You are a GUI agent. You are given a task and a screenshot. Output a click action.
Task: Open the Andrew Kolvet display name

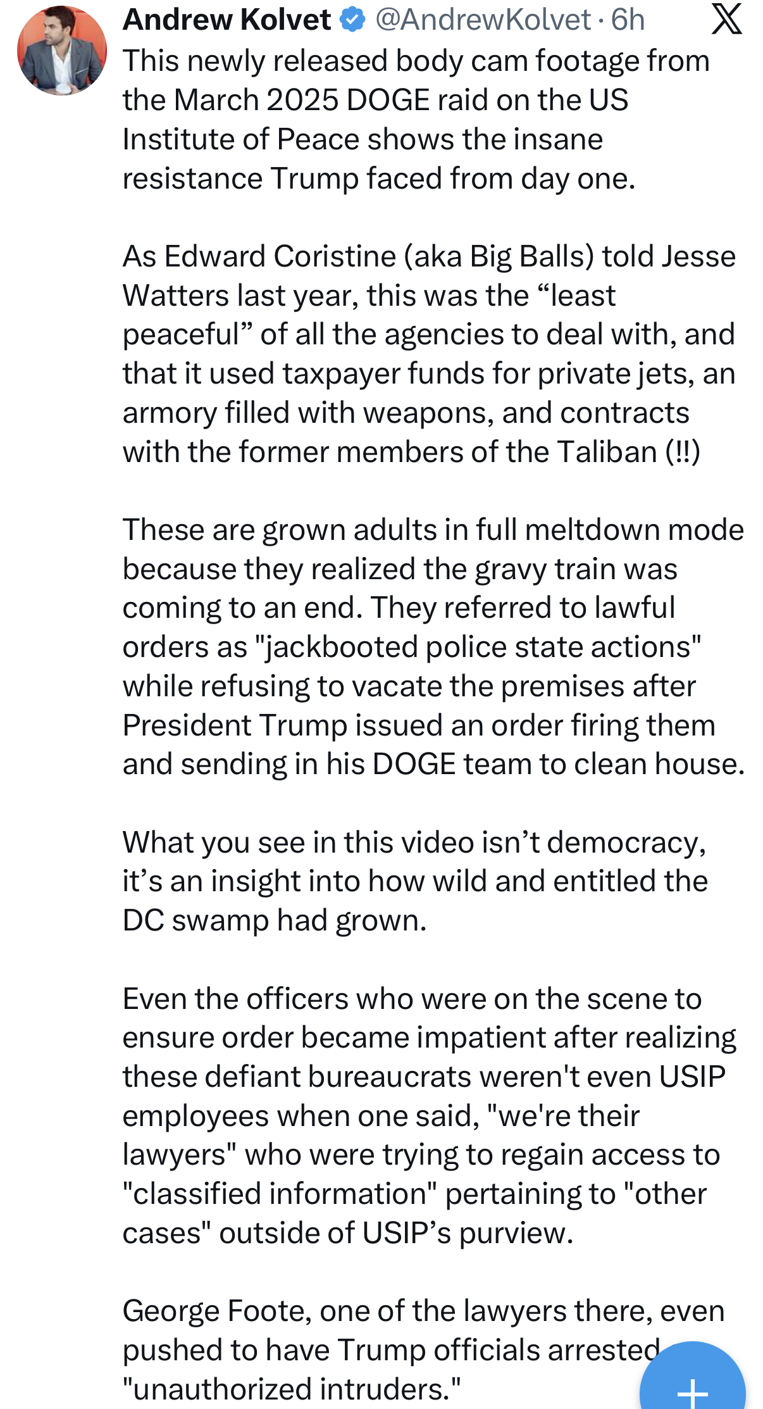pos(226,20)
